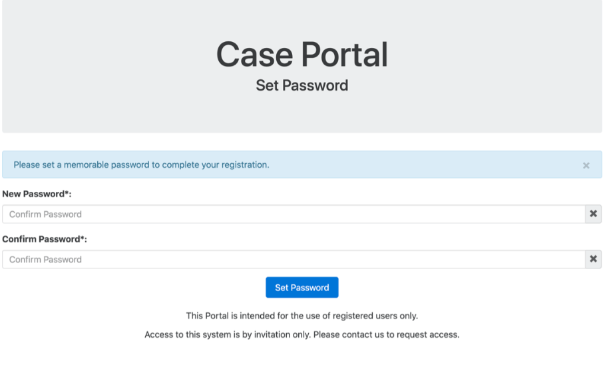Click the 'Please set a memorable password' message
Screen dimensions: 603x369
tap(142, 165)
